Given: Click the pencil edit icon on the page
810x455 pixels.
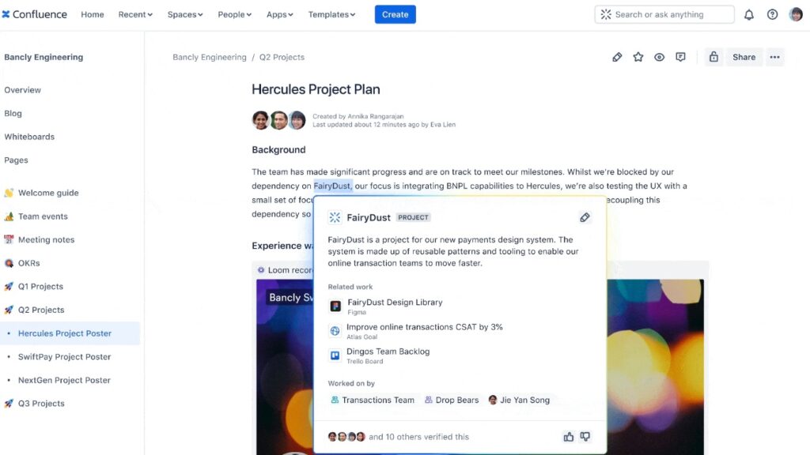Looking at the screenshot, I should click(617, 57).
